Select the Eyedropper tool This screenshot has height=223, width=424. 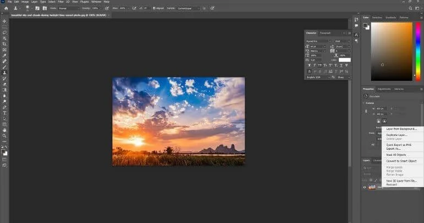pyautogui.click(x=4, y=56)
